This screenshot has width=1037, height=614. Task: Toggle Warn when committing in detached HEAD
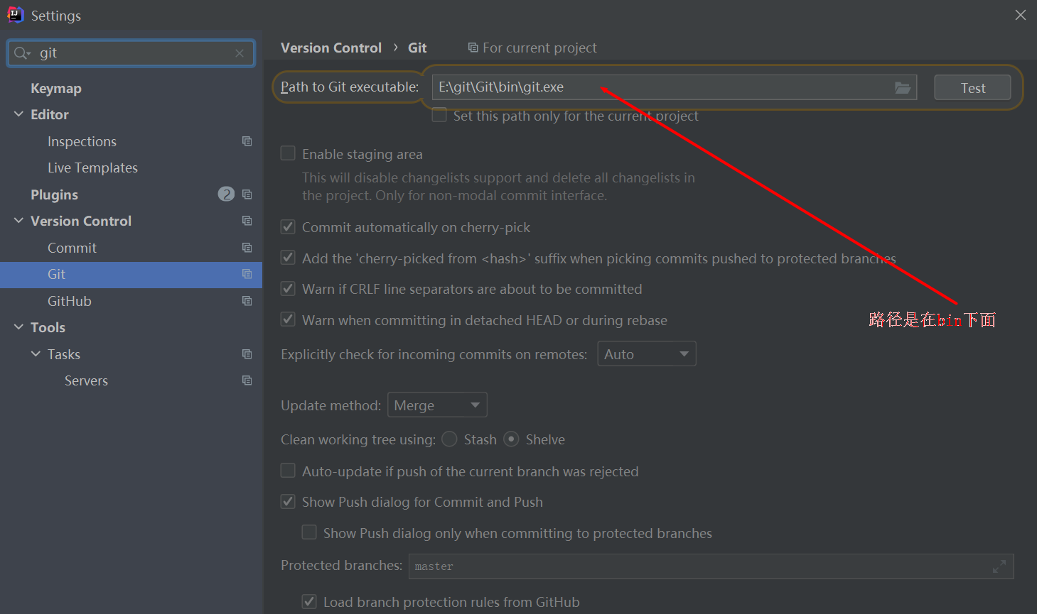point(288,319)
